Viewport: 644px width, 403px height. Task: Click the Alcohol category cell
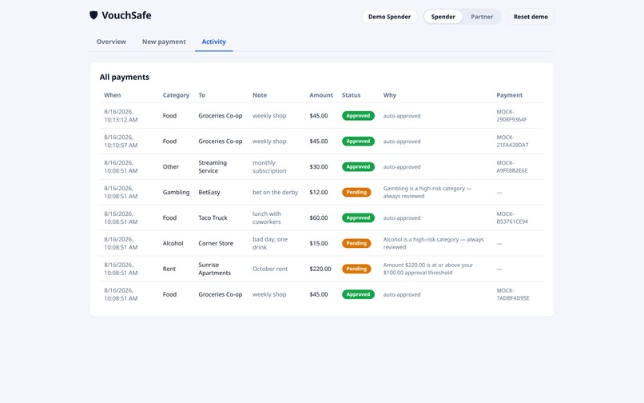[x=173, y=243]
